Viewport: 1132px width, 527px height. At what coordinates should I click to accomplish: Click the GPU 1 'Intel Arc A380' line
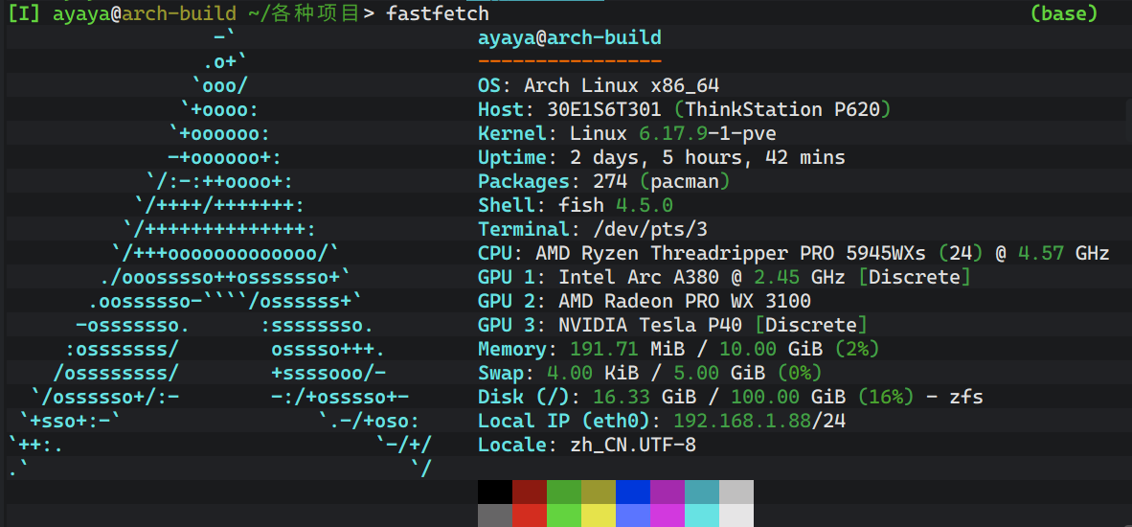(x=724, y=277)
